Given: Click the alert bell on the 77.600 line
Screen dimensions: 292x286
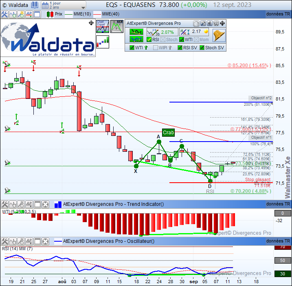Looking at the screenshot, I should [x=7, y=129].
